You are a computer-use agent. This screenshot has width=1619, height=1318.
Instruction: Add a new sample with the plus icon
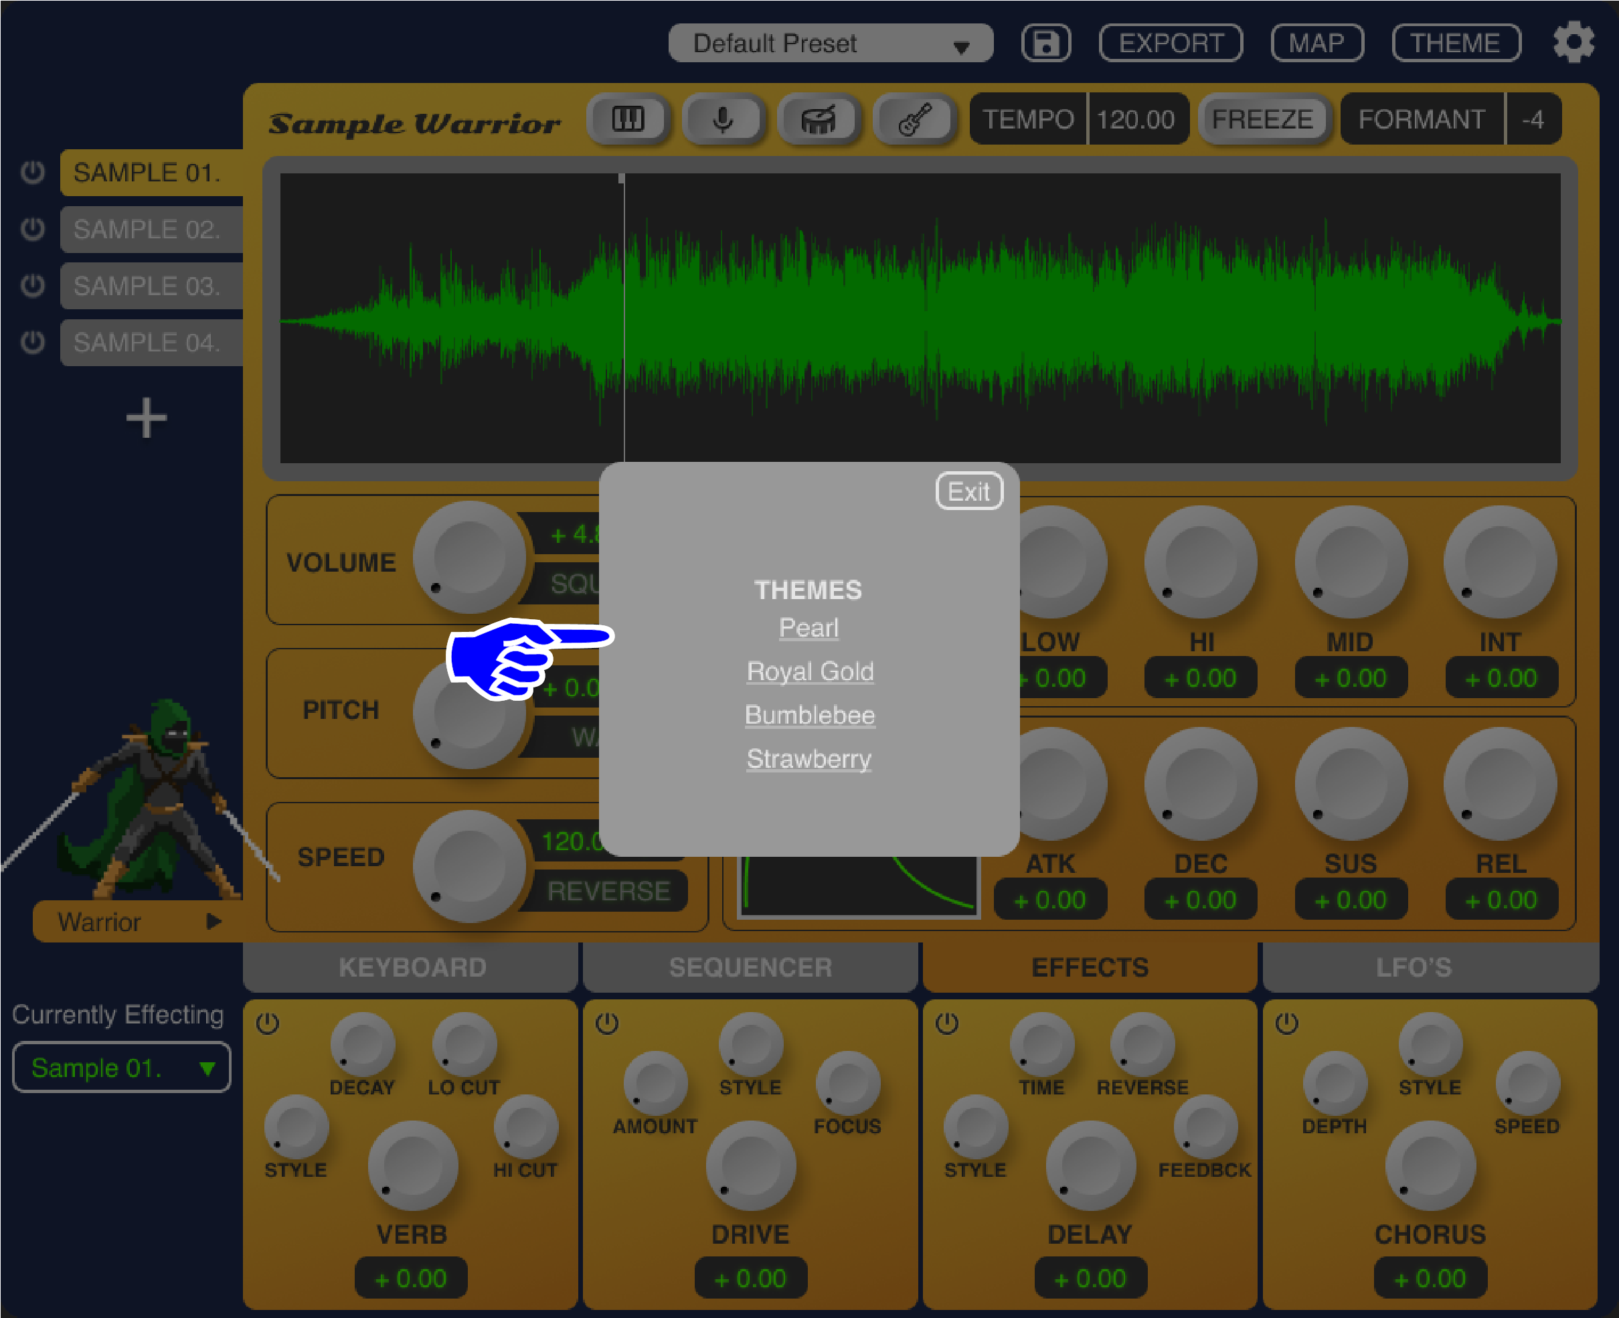point(146,418)
